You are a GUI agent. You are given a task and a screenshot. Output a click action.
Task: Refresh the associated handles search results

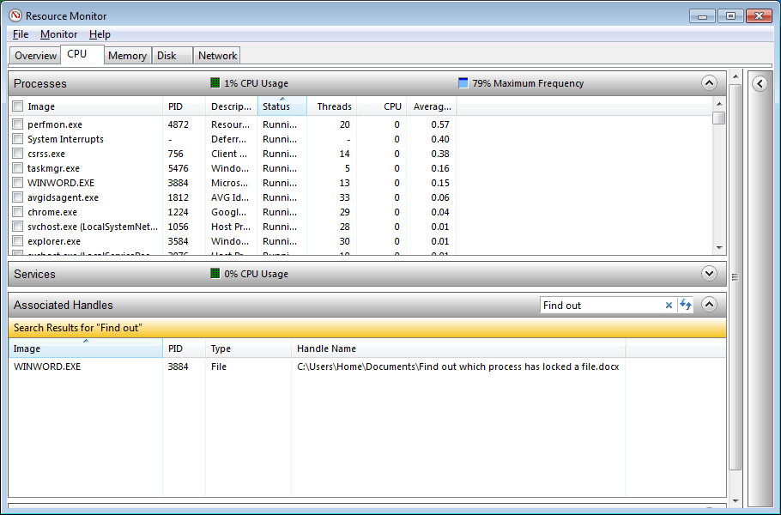point(686,305)
